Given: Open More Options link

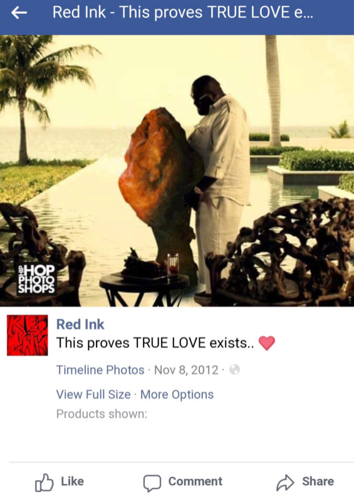Looking at the screenshot, I should tap(177, 394).
